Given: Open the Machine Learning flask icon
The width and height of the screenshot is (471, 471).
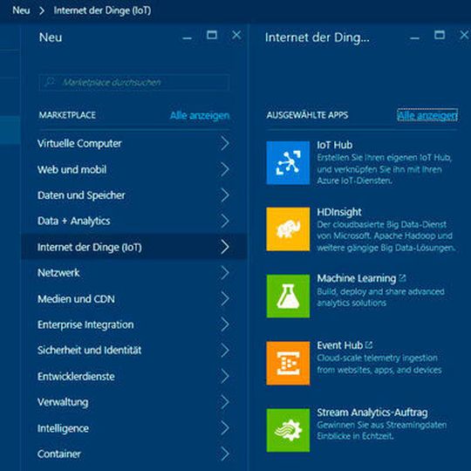Looking at the screenshot, I should coord(288,296).
